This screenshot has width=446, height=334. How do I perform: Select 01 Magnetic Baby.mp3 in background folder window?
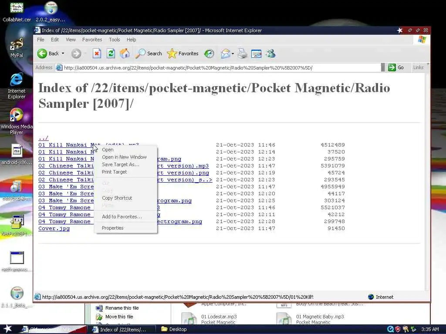click(310, 319)
